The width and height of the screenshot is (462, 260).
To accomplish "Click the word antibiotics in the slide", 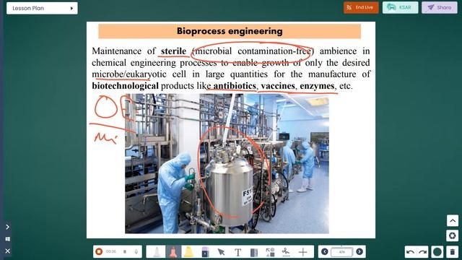I will click(235, 86).
